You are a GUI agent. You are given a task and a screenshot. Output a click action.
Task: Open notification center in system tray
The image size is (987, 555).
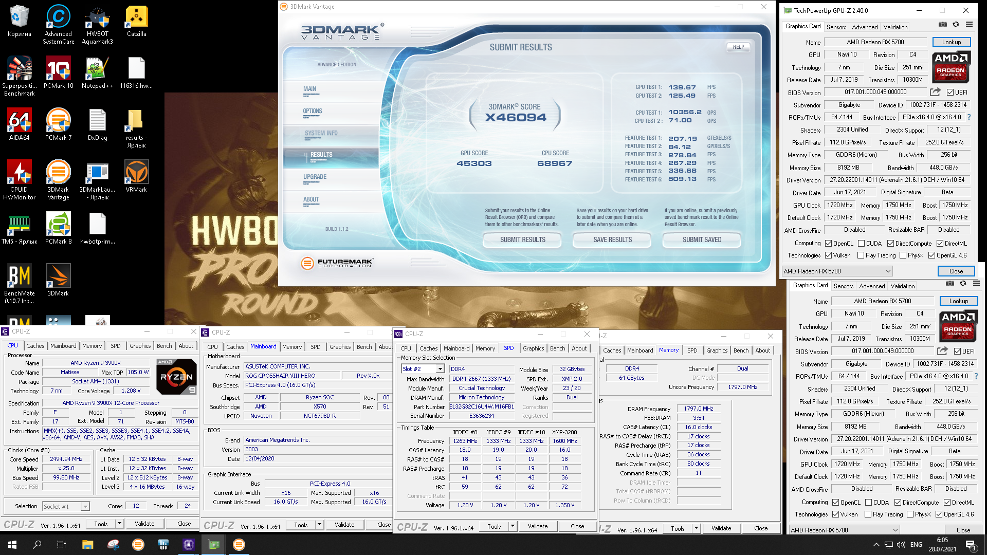coord(971,545)
